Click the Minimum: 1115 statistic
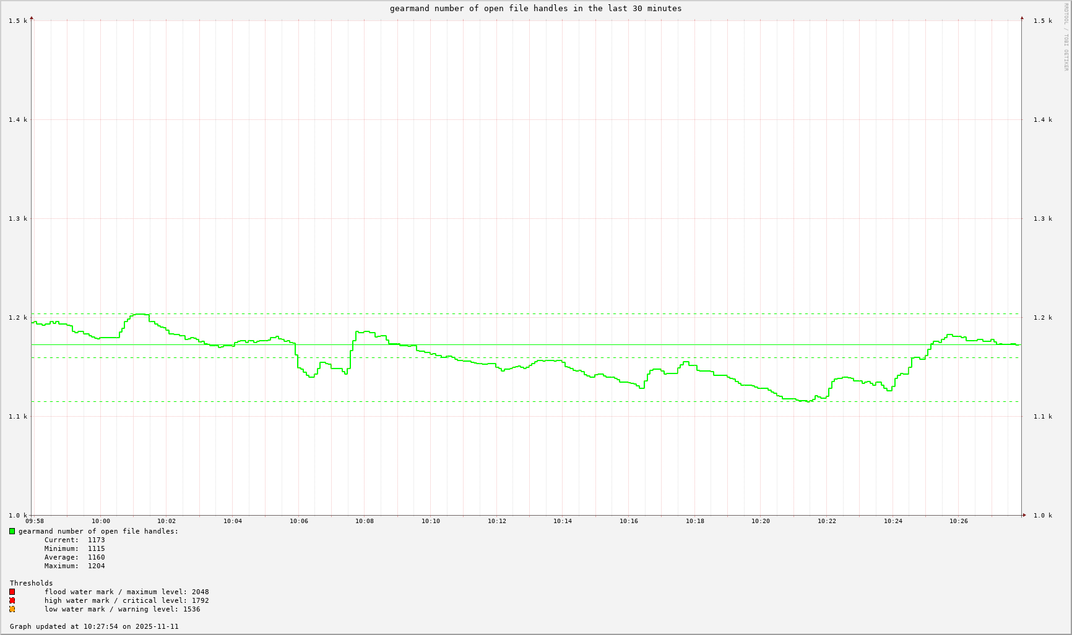The height and width of the screenshot is (635, 1072). click(x=74, y=548)
